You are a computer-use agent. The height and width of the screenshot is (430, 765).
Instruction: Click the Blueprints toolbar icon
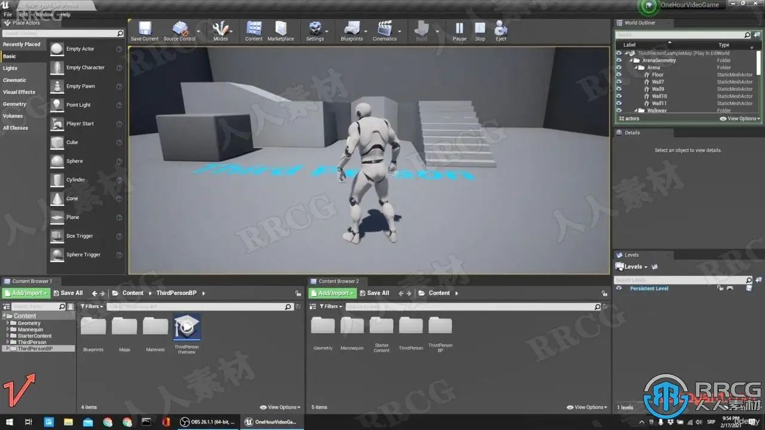click(352, 31)
